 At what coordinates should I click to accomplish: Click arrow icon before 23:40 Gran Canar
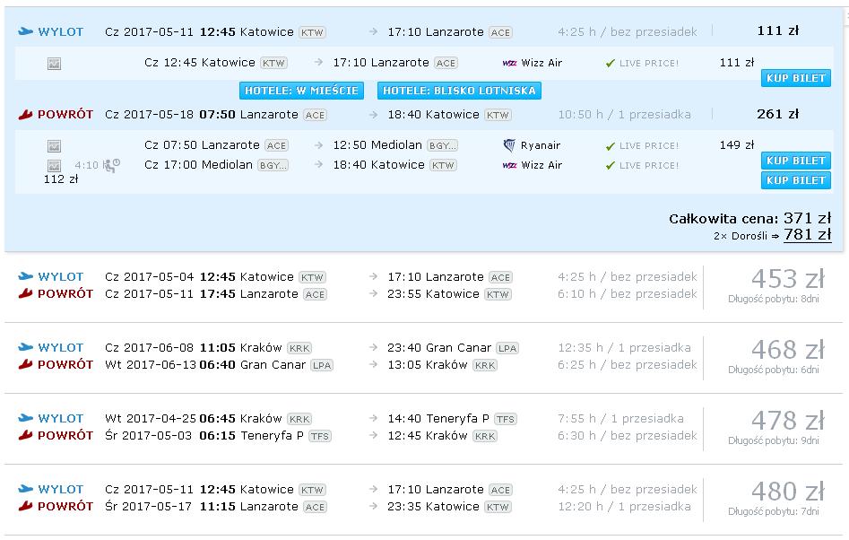coord(373,348)
